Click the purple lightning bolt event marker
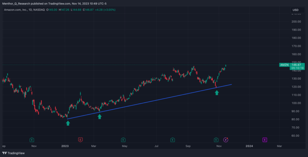 [226, 140]
